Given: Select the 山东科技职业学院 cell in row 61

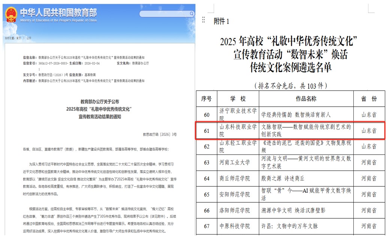Looking at the screenshot, I should click(x=238, y=131).
